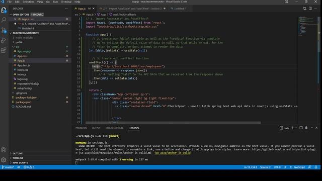The width and height of the screenshot is (322, 181).
Task: Open the View menu
Action: [x=40, y=2]
